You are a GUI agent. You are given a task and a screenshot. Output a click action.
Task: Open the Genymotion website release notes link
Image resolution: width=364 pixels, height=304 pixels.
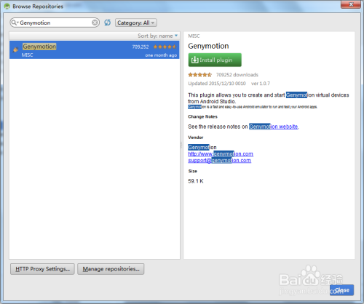274,127
